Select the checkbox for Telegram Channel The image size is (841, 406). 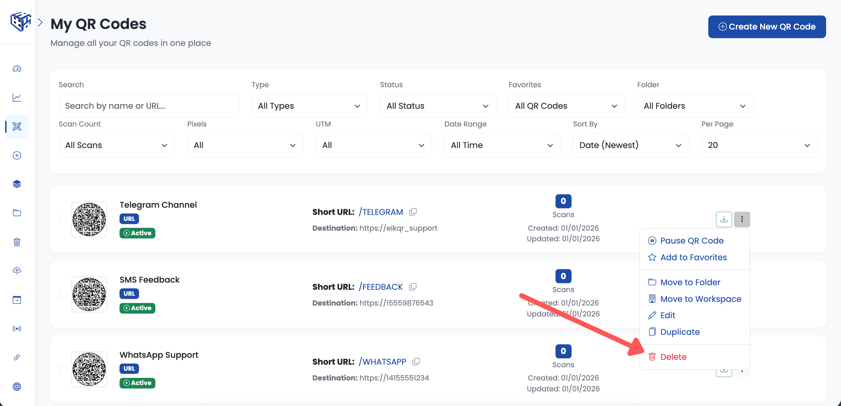point(63,220)
